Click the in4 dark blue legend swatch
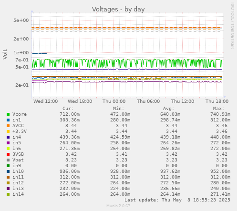237x211 pixels. tap(8, 137)
